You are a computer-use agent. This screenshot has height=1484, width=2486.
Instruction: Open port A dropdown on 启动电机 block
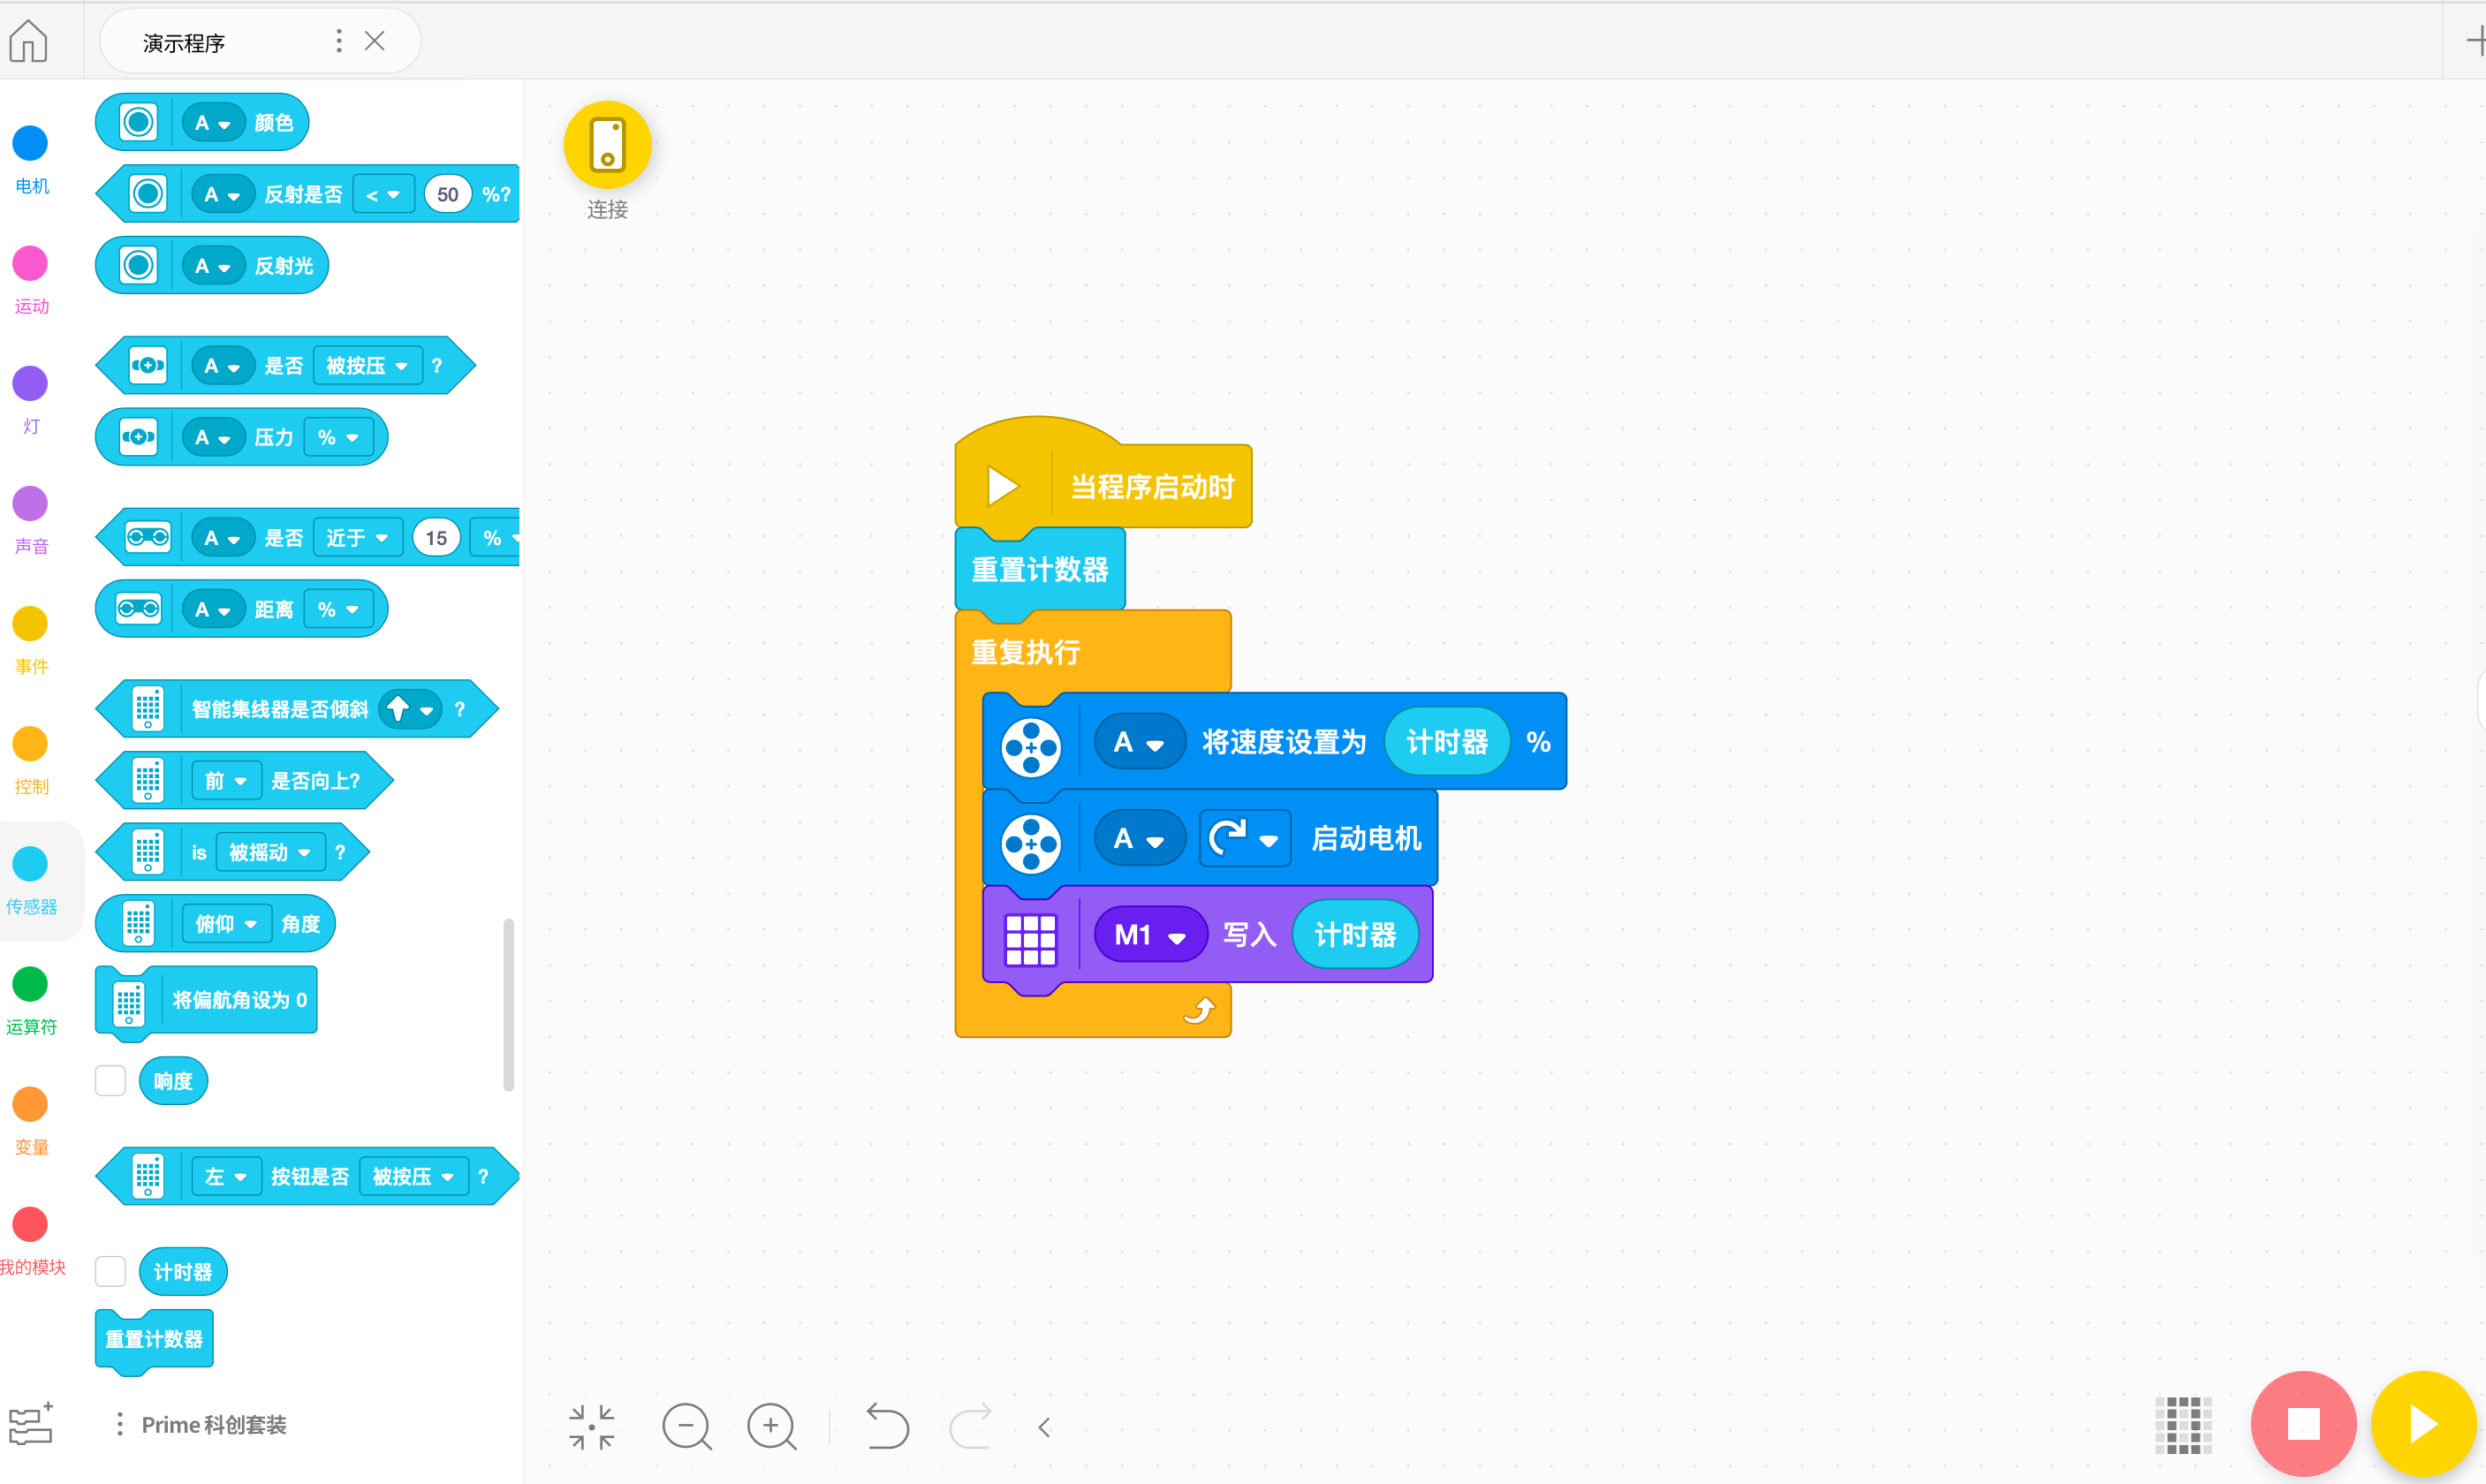pos(1140,838)
